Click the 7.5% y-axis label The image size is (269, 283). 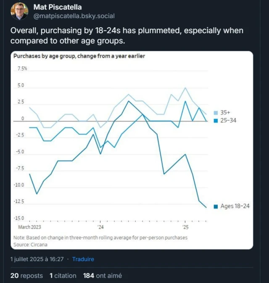pos(22,69)
